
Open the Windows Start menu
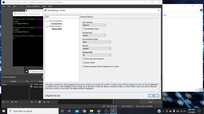4,111
